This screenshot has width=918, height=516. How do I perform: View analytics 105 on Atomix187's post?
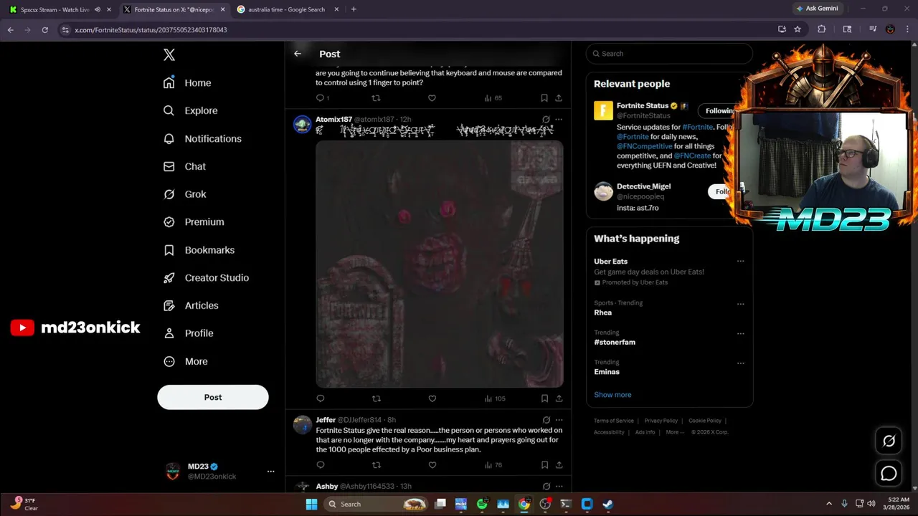(x=495, y=398)
